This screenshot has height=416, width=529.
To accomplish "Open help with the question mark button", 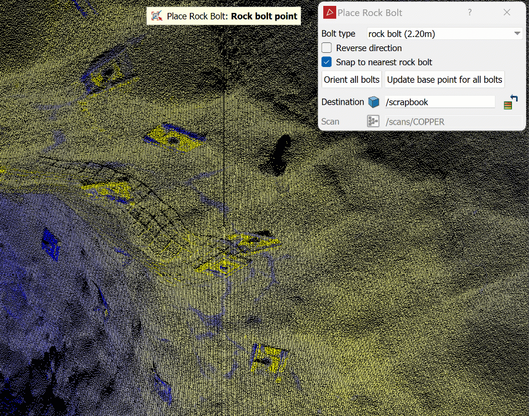I will 470,12.
